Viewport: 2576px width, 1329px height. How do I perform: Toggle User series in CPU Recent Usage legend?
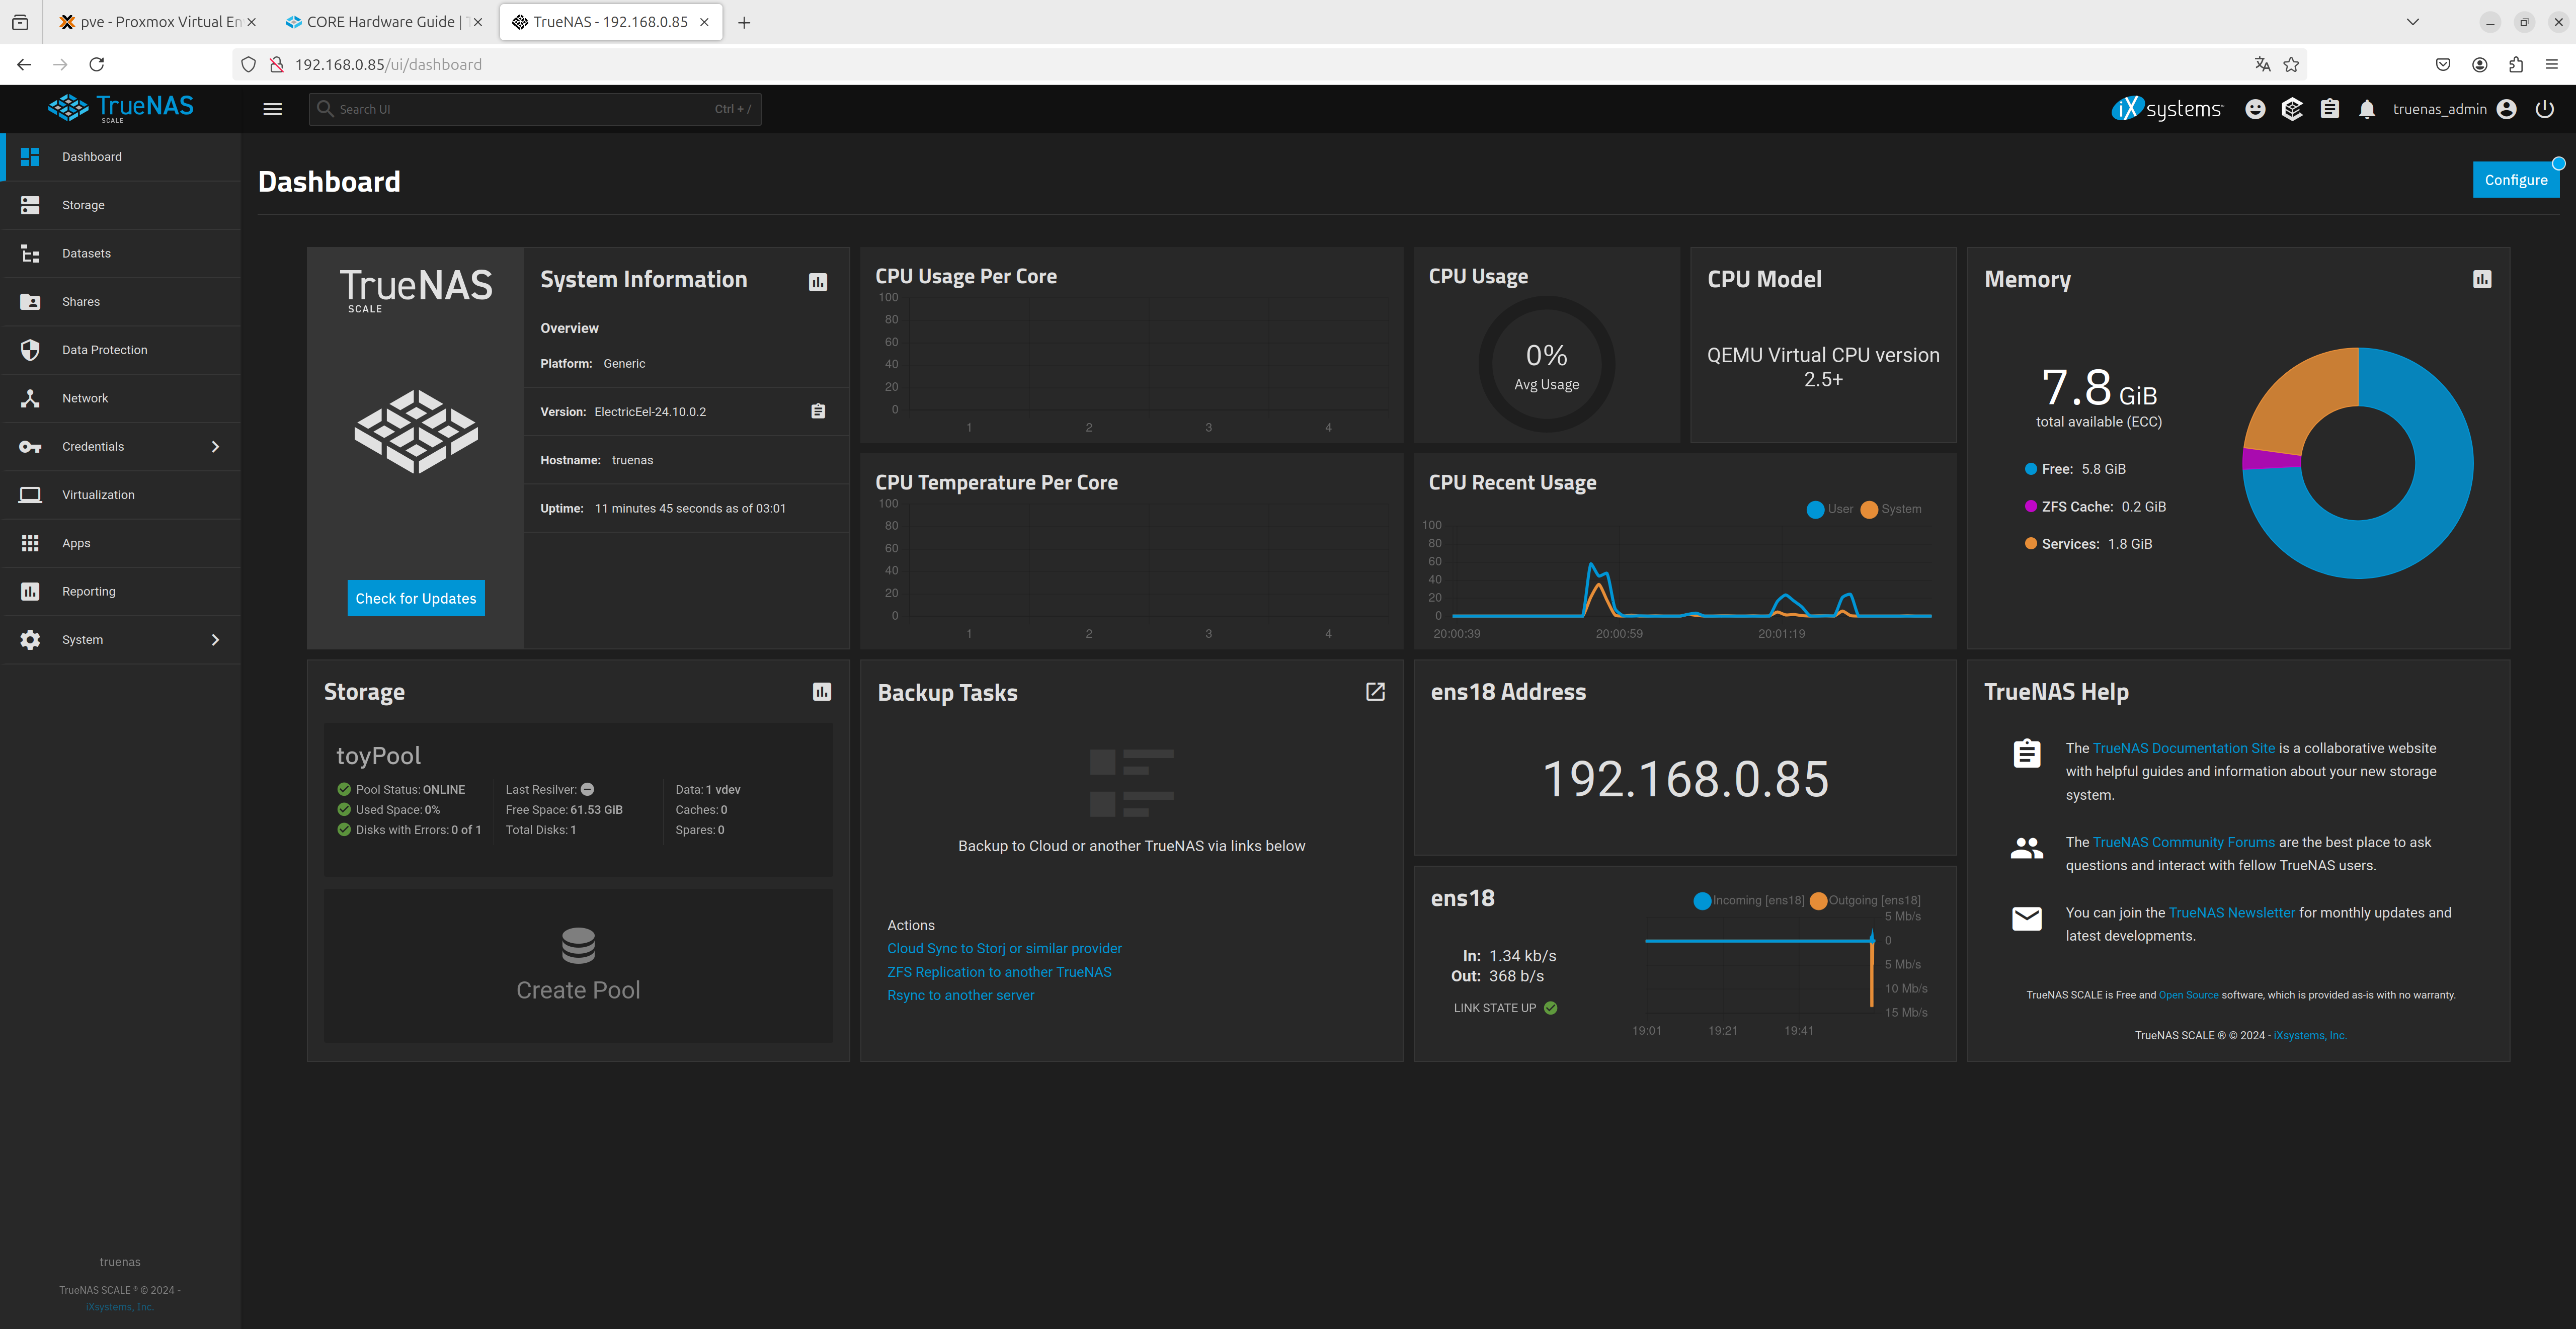[1830, 509]
